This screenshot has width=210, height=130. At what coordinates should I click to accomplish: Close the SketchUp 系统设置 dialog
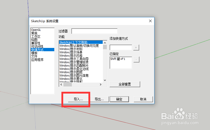(x=150, y=21)
